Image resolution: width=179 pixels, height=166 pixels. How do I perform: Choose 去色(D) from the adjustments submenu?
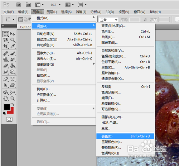point(125,136)
